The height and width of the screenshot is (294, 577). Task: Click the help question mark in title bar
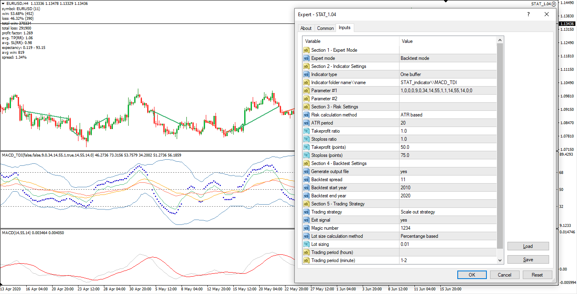528,14
